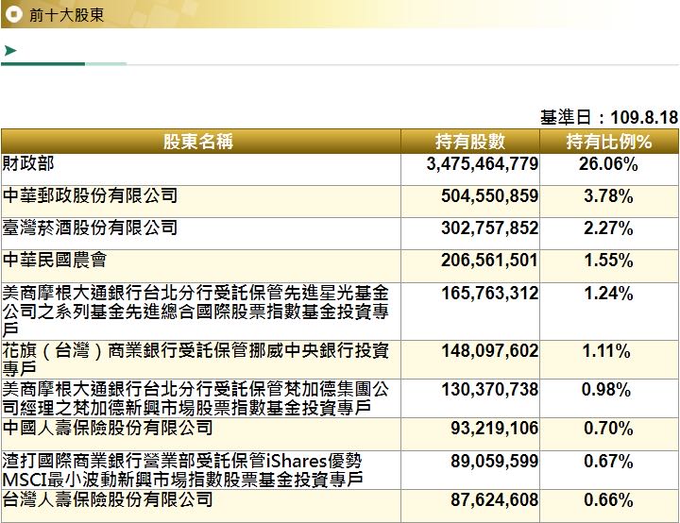Click percentage 1.55%
This screenshot has height=523, width=680.
pyautogui.click(x=608, y=261)
